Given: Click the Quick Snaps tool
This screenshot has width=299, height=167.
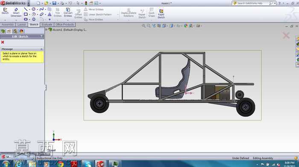Looking at the screenshot, I should 151,12.
